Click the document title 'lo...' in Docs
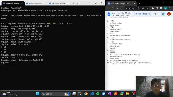Screen dimensions: 173x97 [x=113, y=13]
